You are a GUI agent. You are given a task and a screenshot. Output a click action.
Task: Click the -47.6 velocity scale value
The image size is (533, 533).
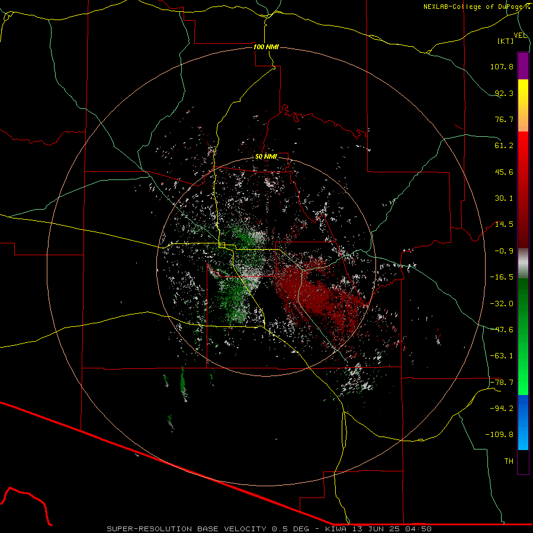[x=502, y=330]
